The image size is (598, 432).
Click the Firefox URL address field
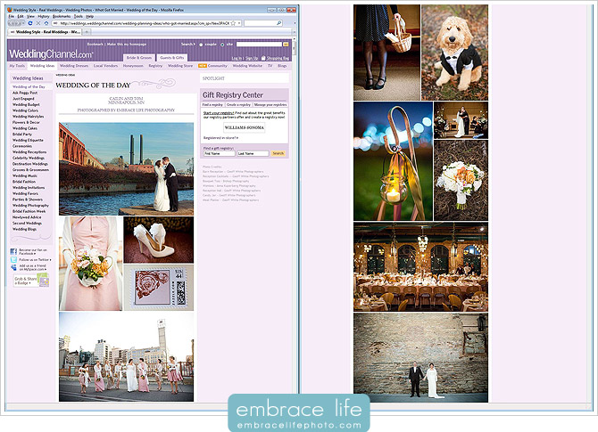145,23
